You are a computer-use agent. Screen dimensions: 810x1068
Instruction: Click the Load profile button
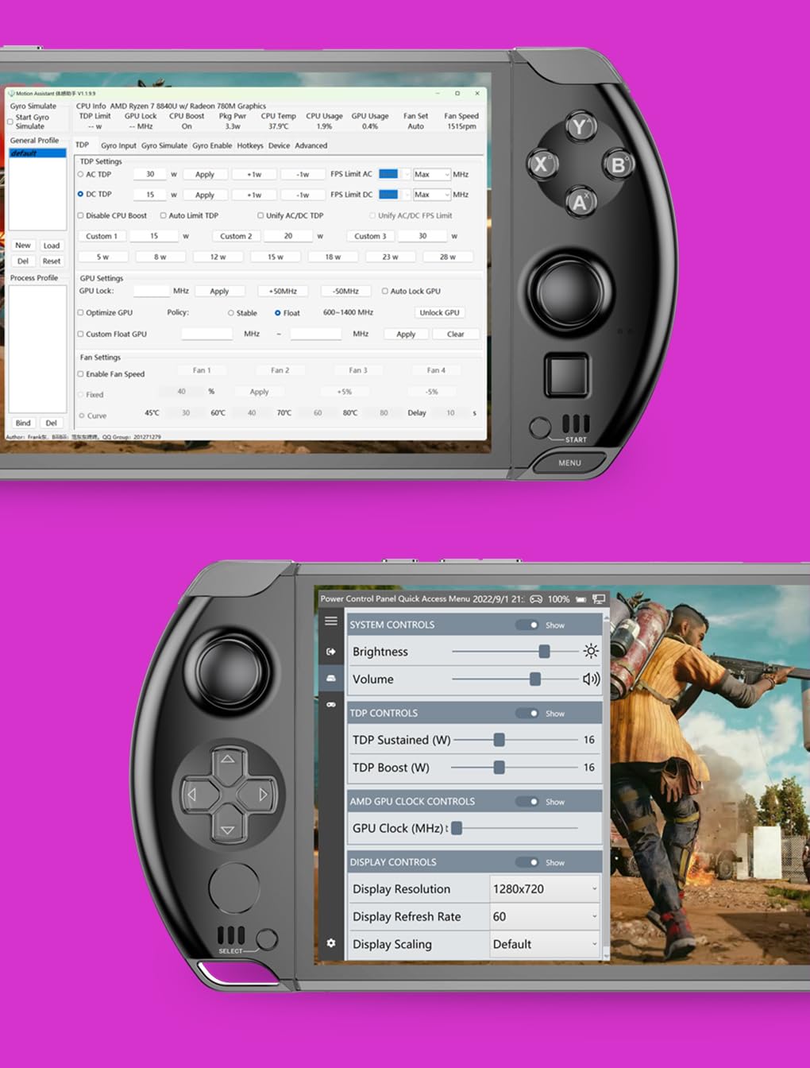[52, 245]
